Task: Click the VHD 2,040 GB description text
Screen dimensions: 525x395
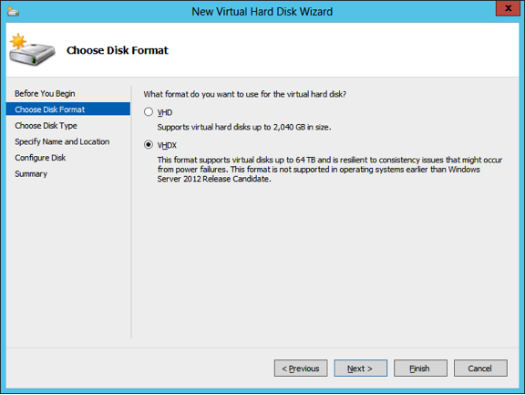Action: [x=244, y=128]
